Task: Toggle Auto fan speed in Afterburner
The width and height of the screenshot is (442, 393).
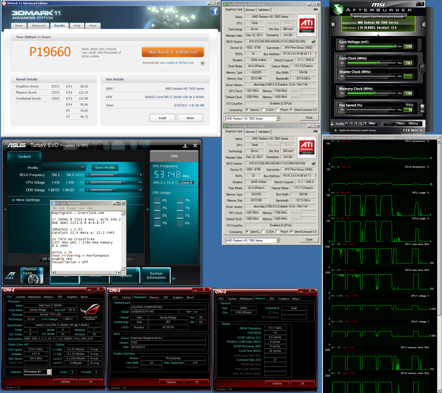Action: click(410, 105)
